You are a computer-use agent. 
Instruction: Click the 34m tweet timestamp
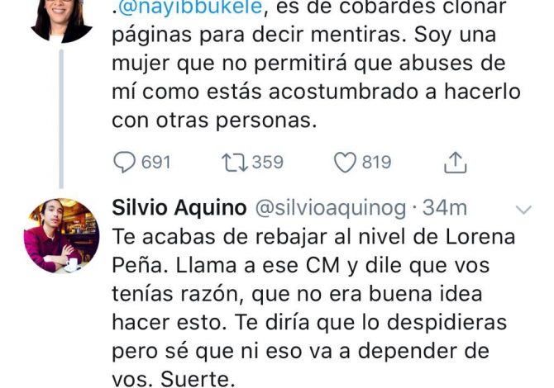pos(445,208)
